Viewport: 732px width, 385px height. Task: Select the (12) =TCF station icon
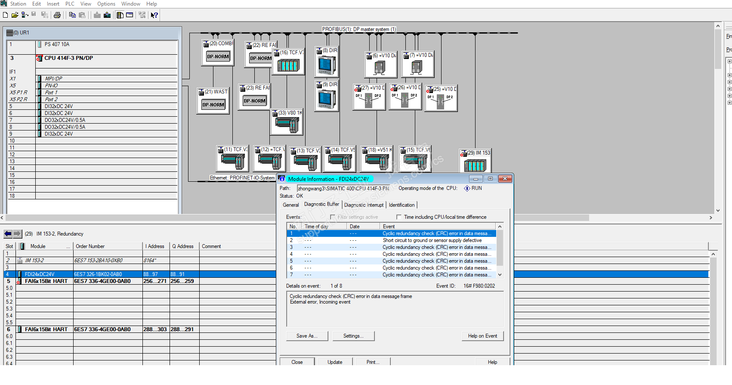(269, 158)
